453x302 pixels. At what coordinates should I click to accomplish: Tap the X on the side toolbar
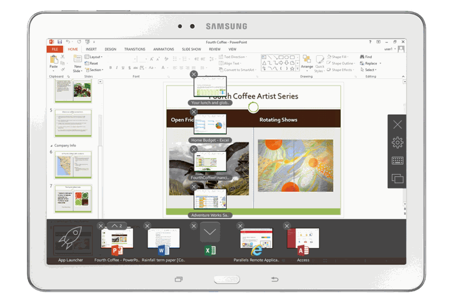(x=398, y=124)
